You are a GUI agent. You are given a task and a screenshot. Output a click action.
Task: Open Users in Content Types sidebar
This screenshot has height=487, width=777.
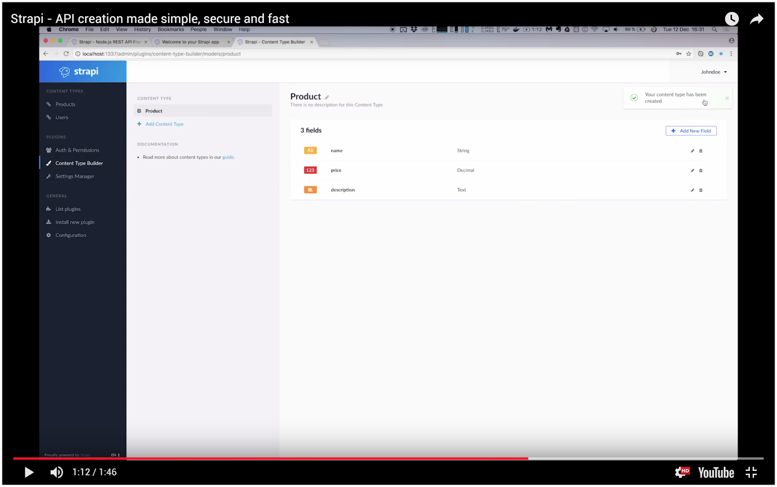[62, 118]
